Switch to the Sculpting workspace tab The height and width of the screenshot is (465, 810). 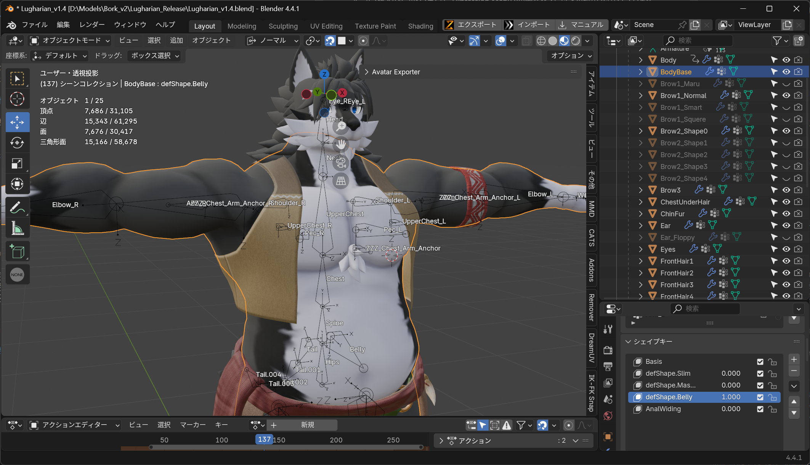[x=283, y=26]
